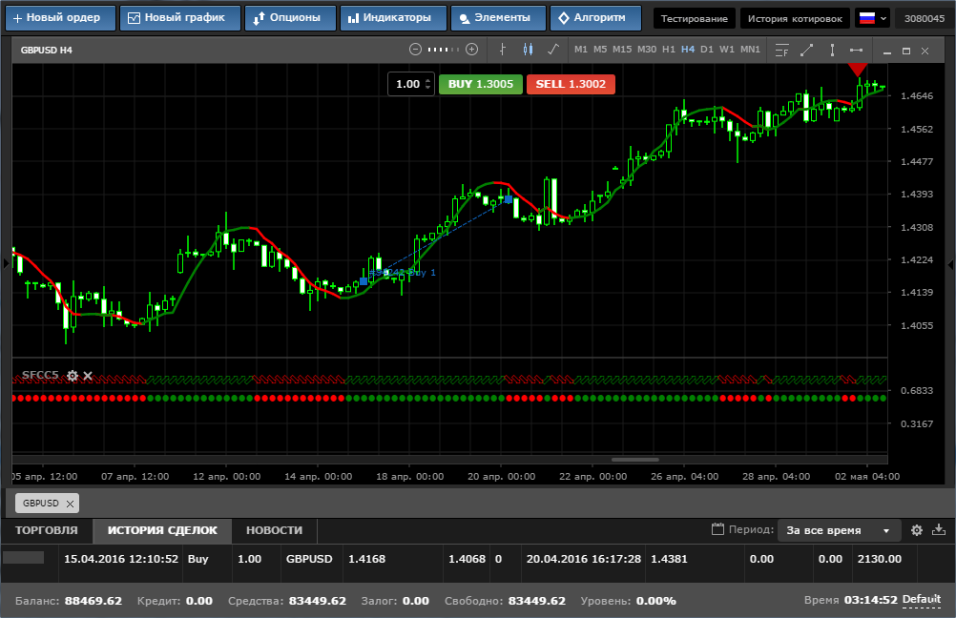This screenshot has width=956, height=618.
Task: Select the M1 timeframe
Action: pyautogui.click(x=581, y=50)
